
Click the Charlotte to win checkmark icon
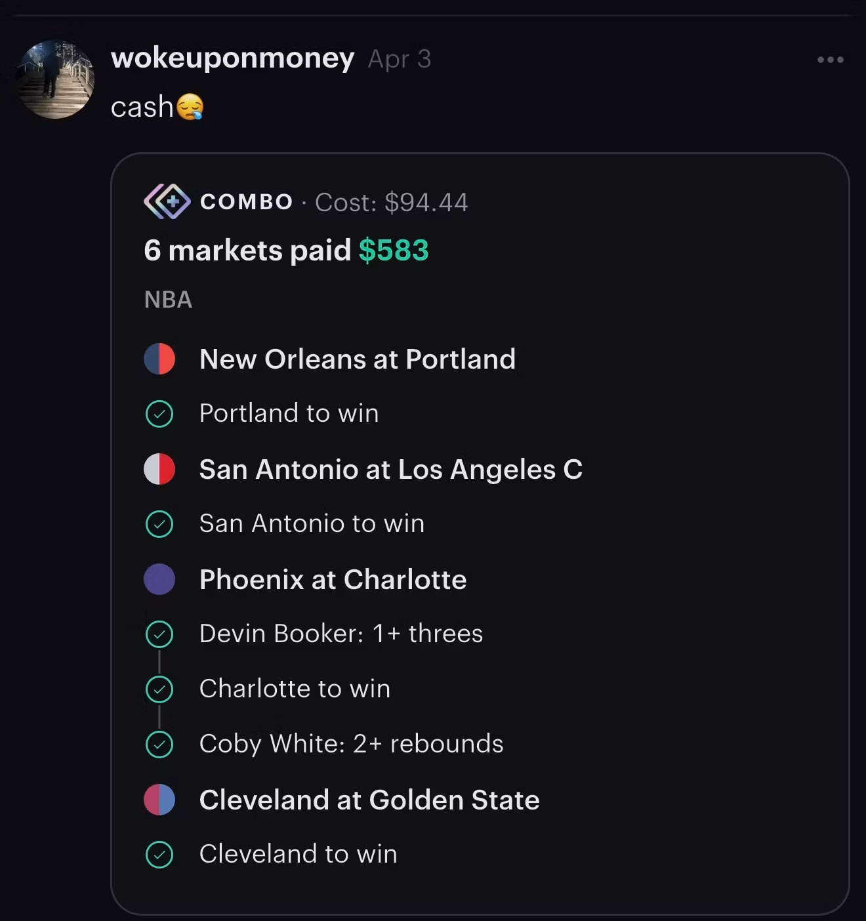tap(159, 689)
